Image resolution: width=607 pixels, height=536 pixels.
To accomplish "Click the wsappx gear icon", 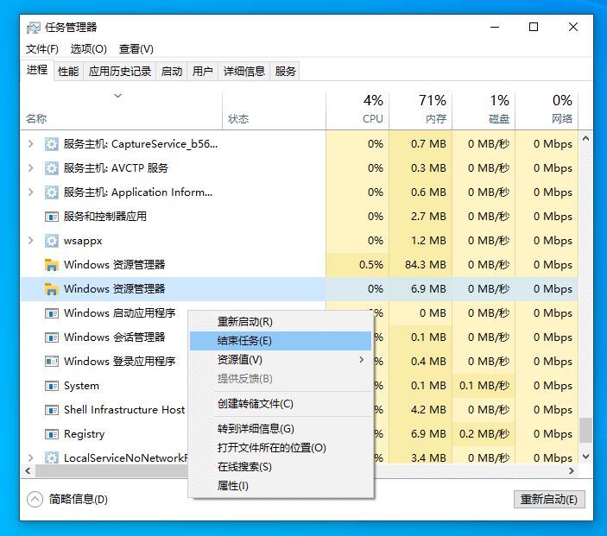I will point(51,241).
